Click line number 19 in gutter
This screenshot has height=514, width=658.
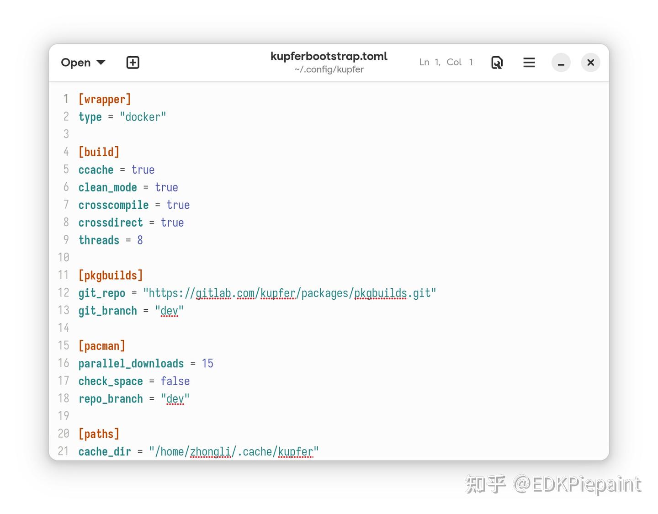coord(64,416)
